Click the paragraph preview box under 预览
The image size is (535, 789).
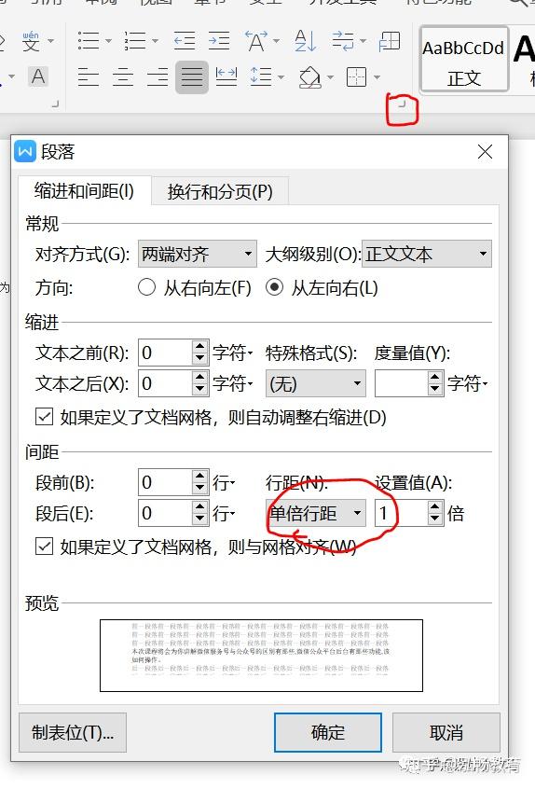[x=261, y=655]
